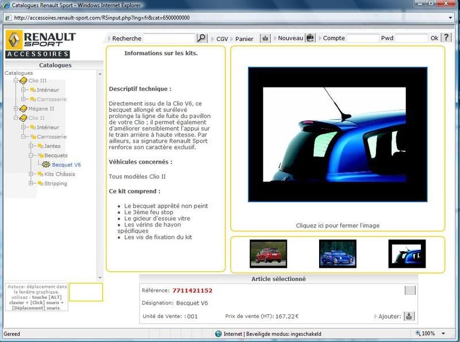Image resolution: width=460 pixels, height=342 pixels.
Task: Add article using the Ajouter icon
Action: [409, 316]
